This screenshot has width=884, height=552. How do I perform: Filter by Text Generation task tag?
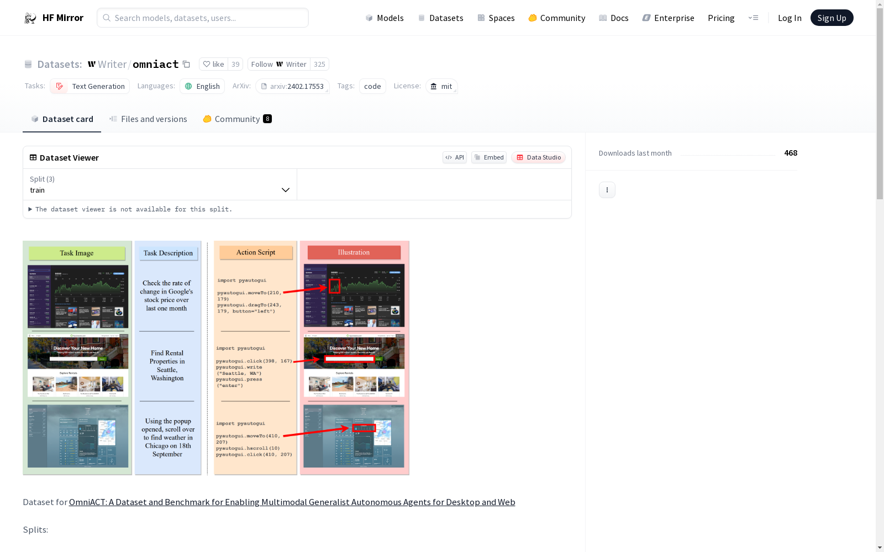coord(90,86)
